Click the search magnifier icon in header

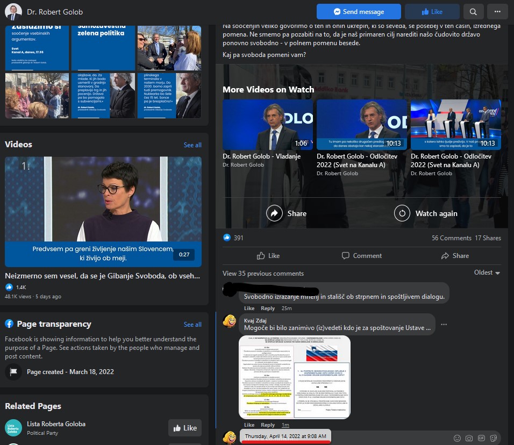(473, 12)
